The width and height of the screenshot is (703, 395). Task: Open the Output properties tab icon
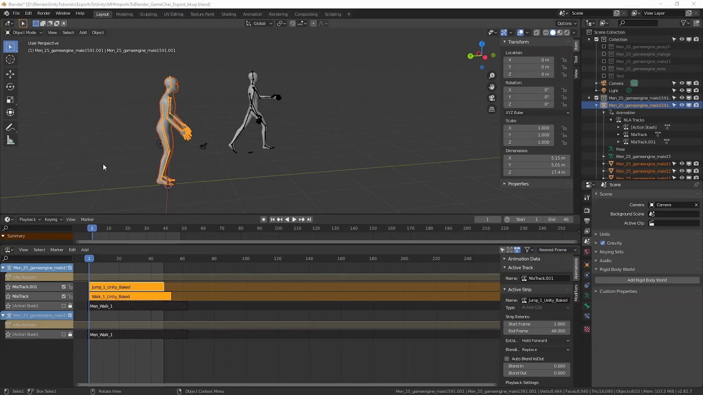(x=587, y=221)
